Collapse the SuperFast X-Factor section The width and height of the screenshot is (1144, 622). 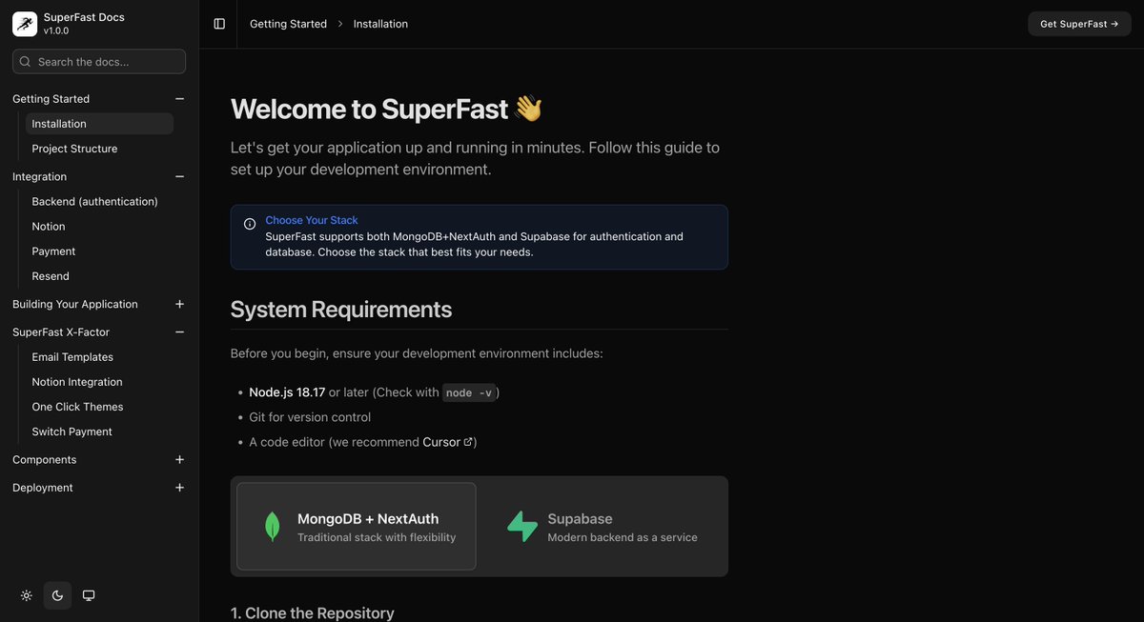[x=179, y=331]
